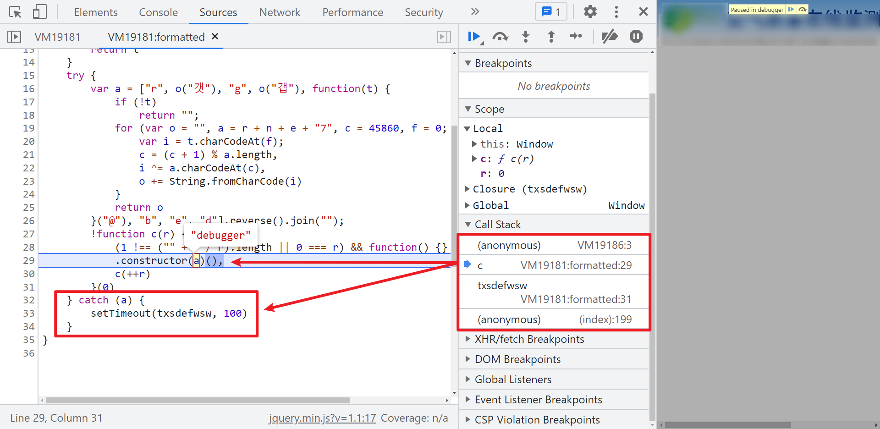Click the setTimeout(txsdefwsw, 100) code line
This screenshot has height=429, width=880.
click(169, 313)
